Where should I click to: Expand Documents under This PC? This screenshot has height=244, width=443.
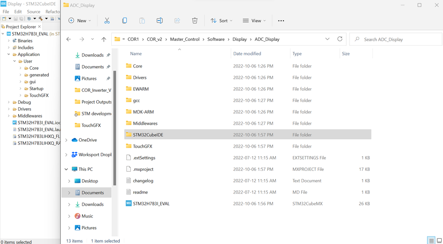tap(69, 193)
